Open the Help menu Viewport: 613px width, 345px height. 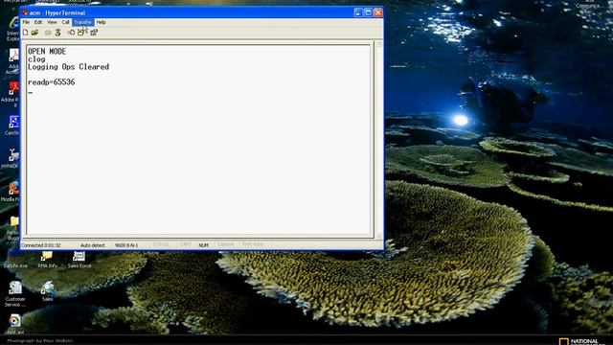[x=101, y=22]
